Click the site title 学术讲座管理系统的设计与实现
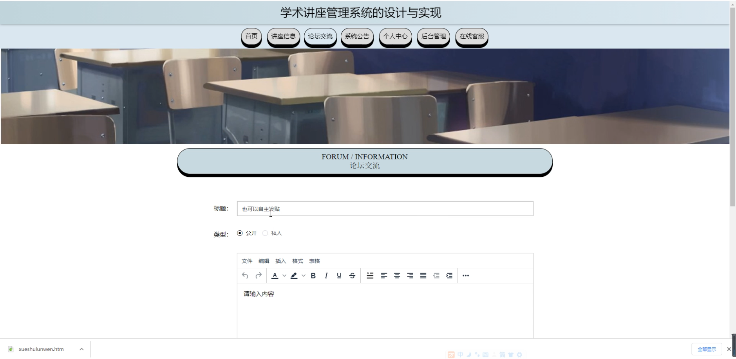This screenshot has height=359, width=736. [361, 13]
